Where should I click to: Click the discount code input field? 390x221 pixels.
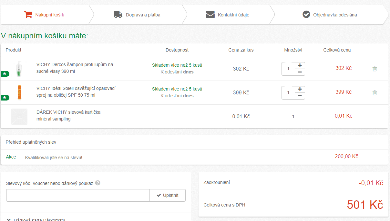(78, 195)
